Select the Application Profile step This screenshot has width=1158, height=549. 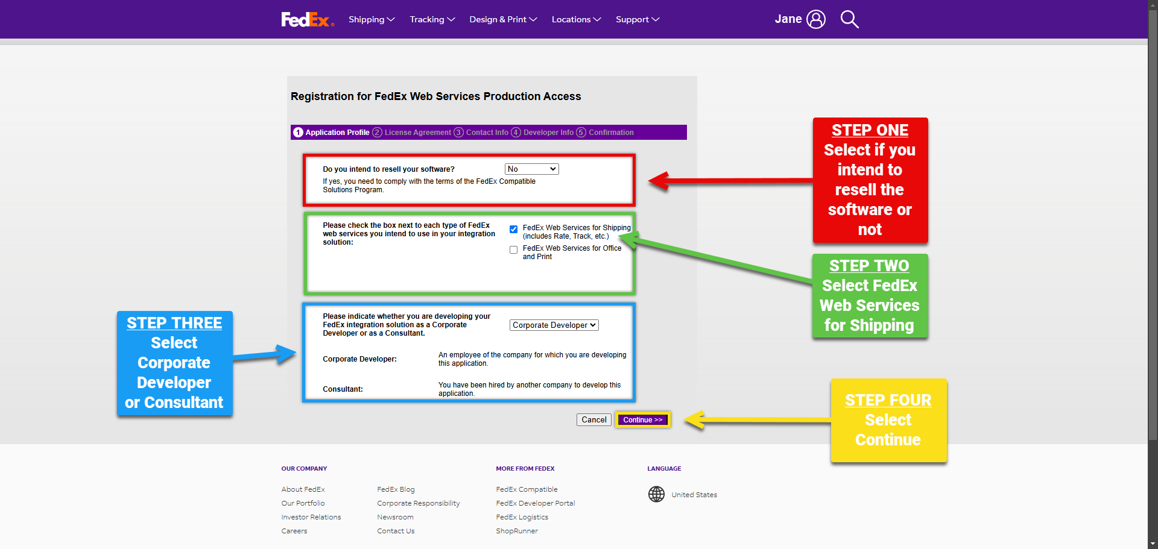pos(331,133)
